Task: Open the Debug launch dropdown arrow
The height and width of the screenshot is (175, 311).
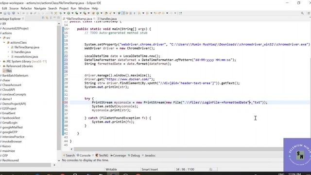Action: click(64, 13)
